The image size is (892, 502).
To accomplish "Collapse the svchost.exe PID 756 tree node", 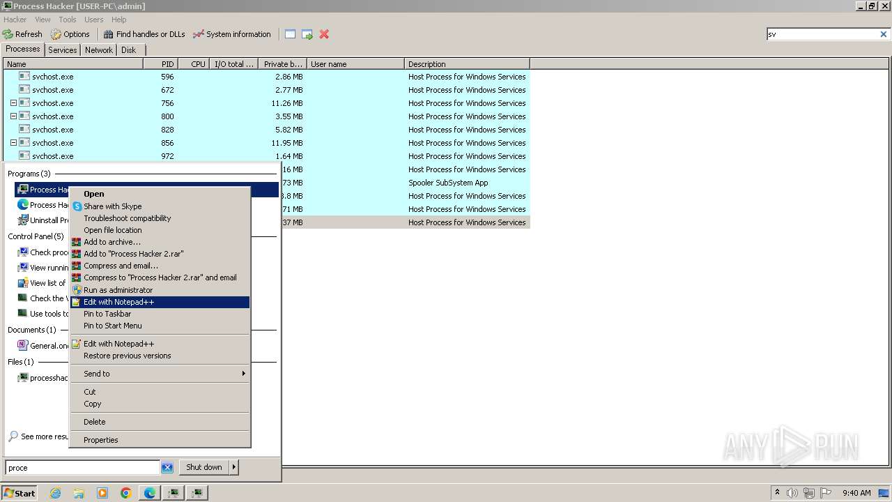I will pos(13,103).
